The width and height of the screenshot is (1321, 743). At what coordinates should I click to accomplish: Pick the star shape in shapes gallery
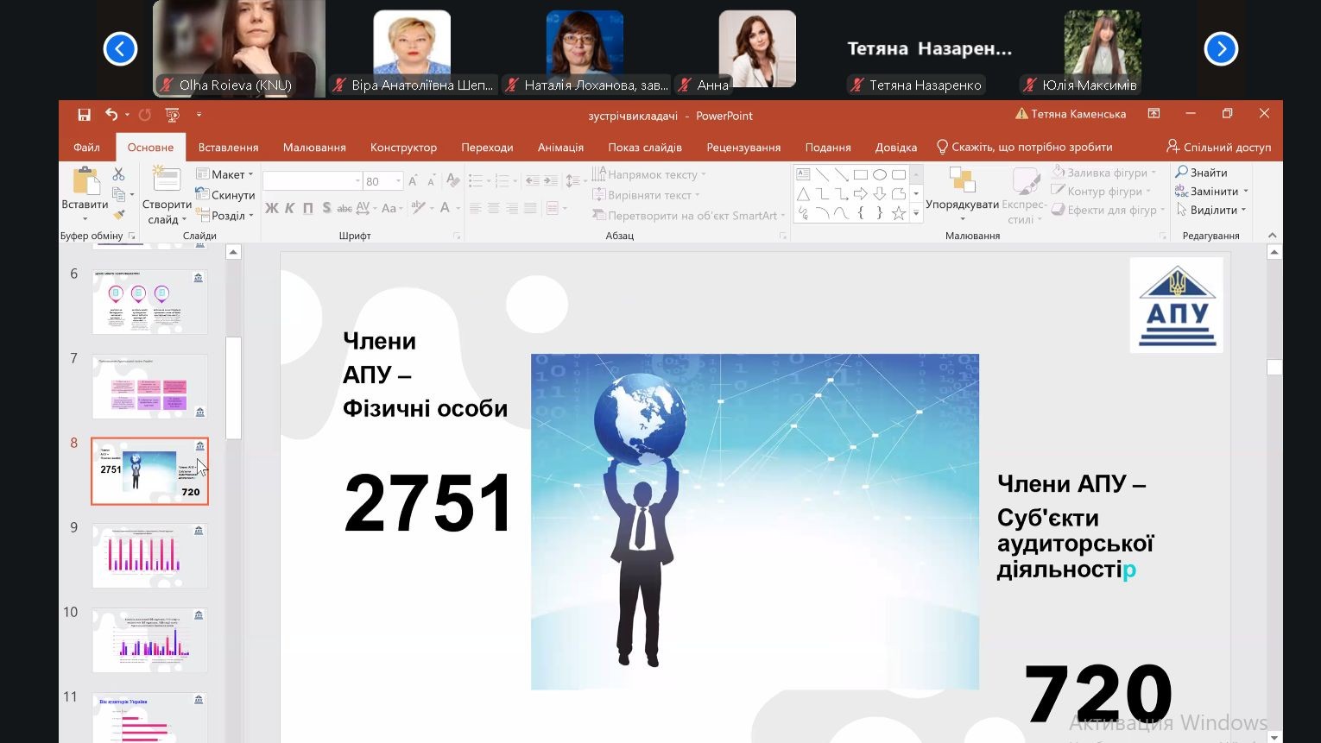[898, 213]
